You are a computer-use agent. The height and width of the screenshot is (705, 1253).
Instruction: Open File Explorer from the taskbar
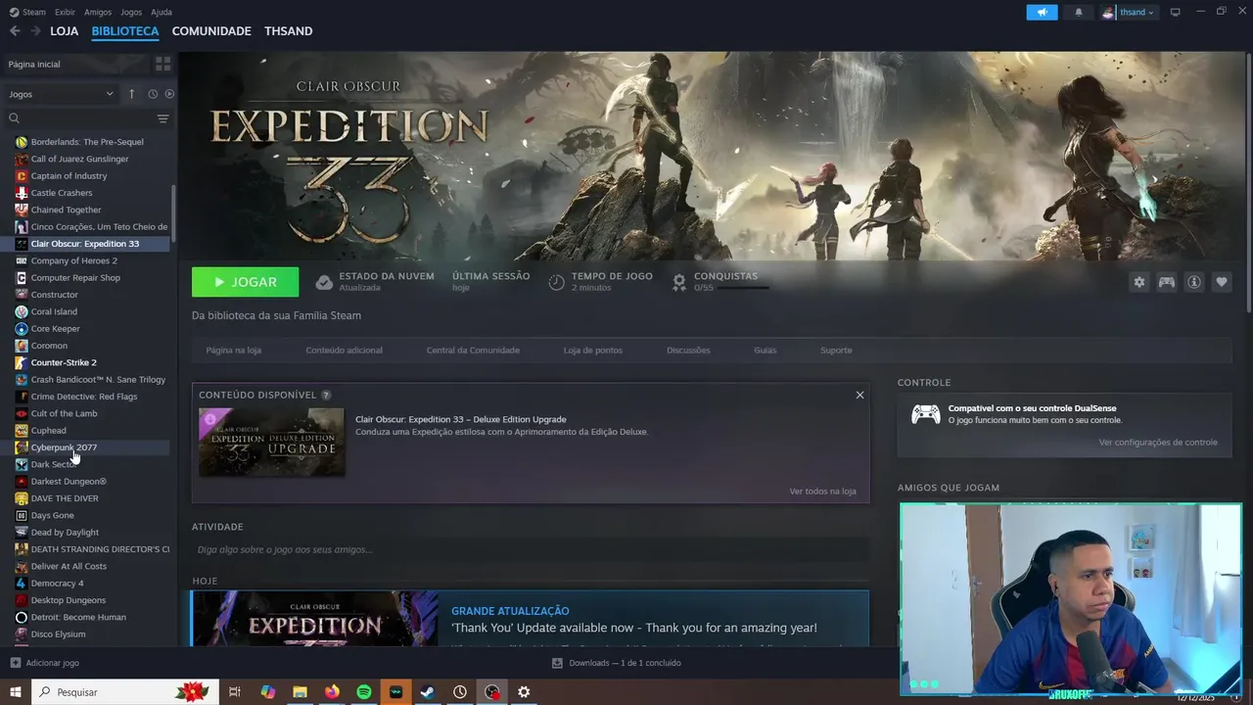coord(301,692)
